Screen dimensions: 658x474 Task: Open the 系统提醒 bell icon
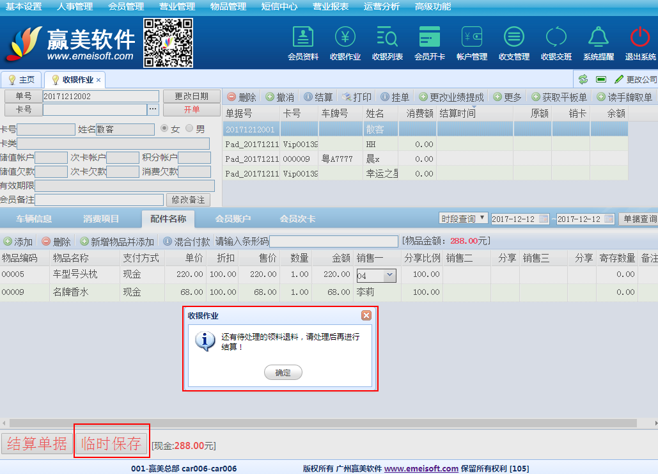point(599,37)
